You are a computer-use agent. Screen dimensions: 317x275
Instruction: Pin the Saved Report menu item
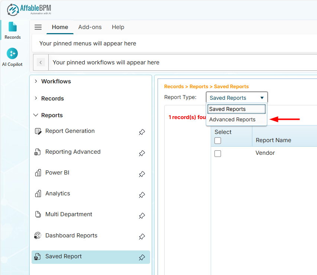click(x=142, y=257)
